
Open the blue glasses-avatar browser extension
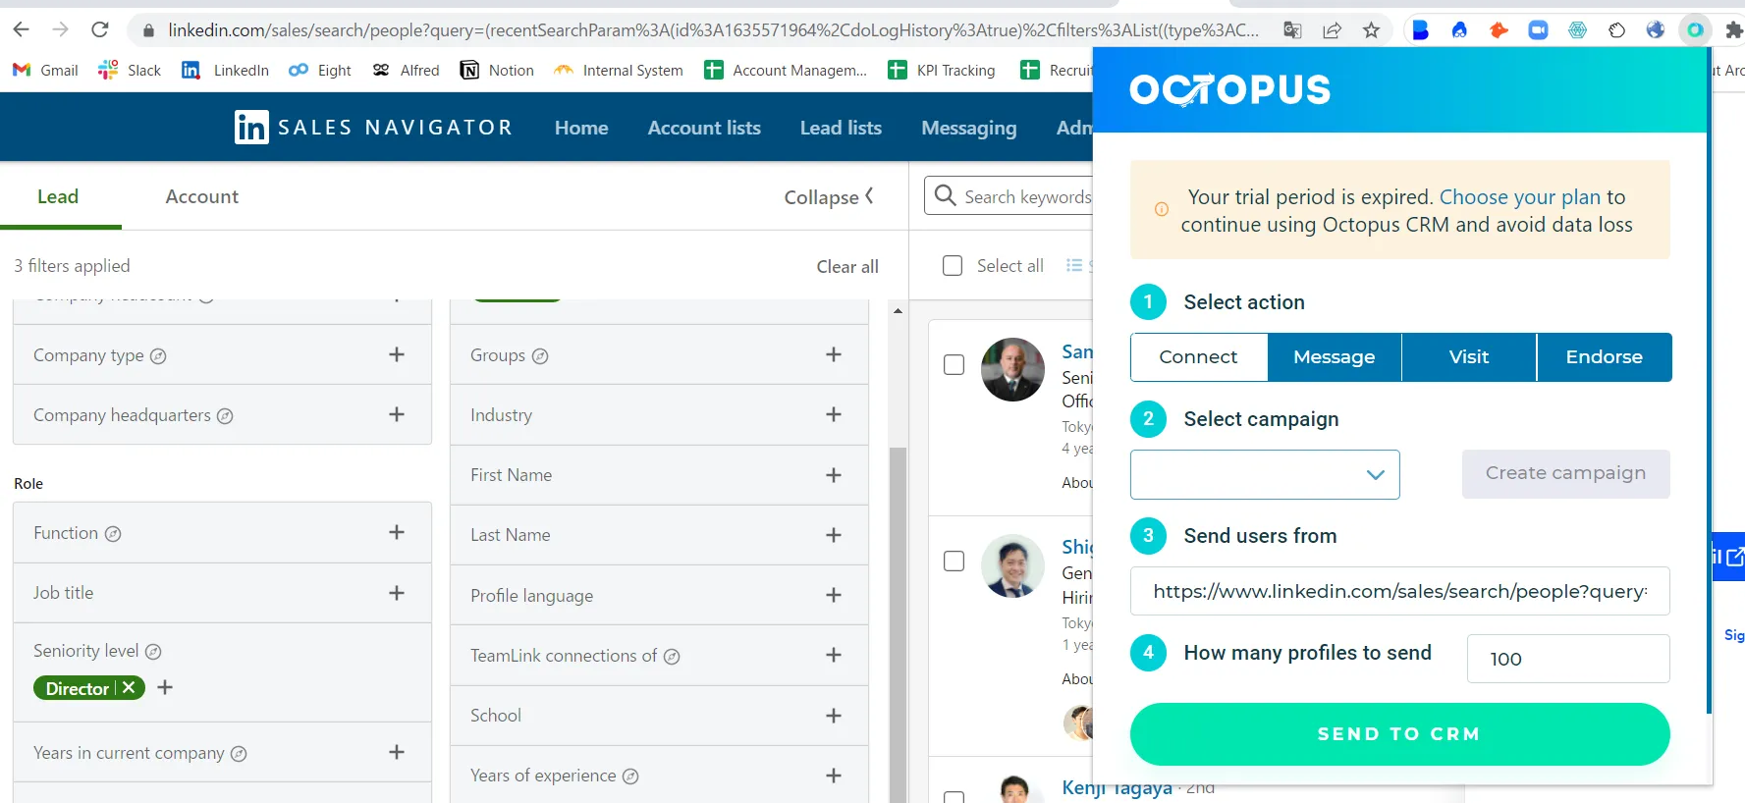click(x=1459, y=30)
